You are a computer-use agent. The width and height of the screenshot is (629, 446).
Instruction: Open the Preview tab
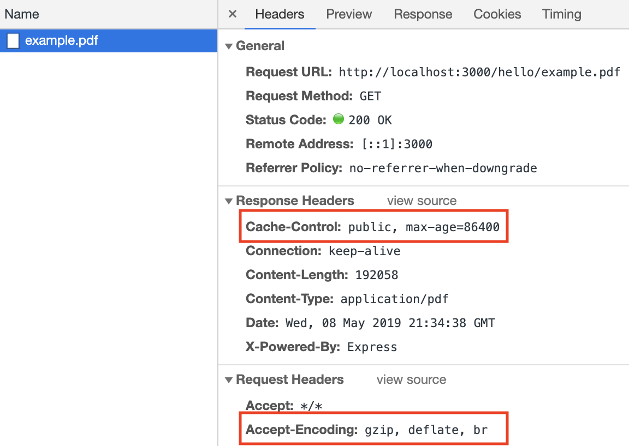pos(349,14)
